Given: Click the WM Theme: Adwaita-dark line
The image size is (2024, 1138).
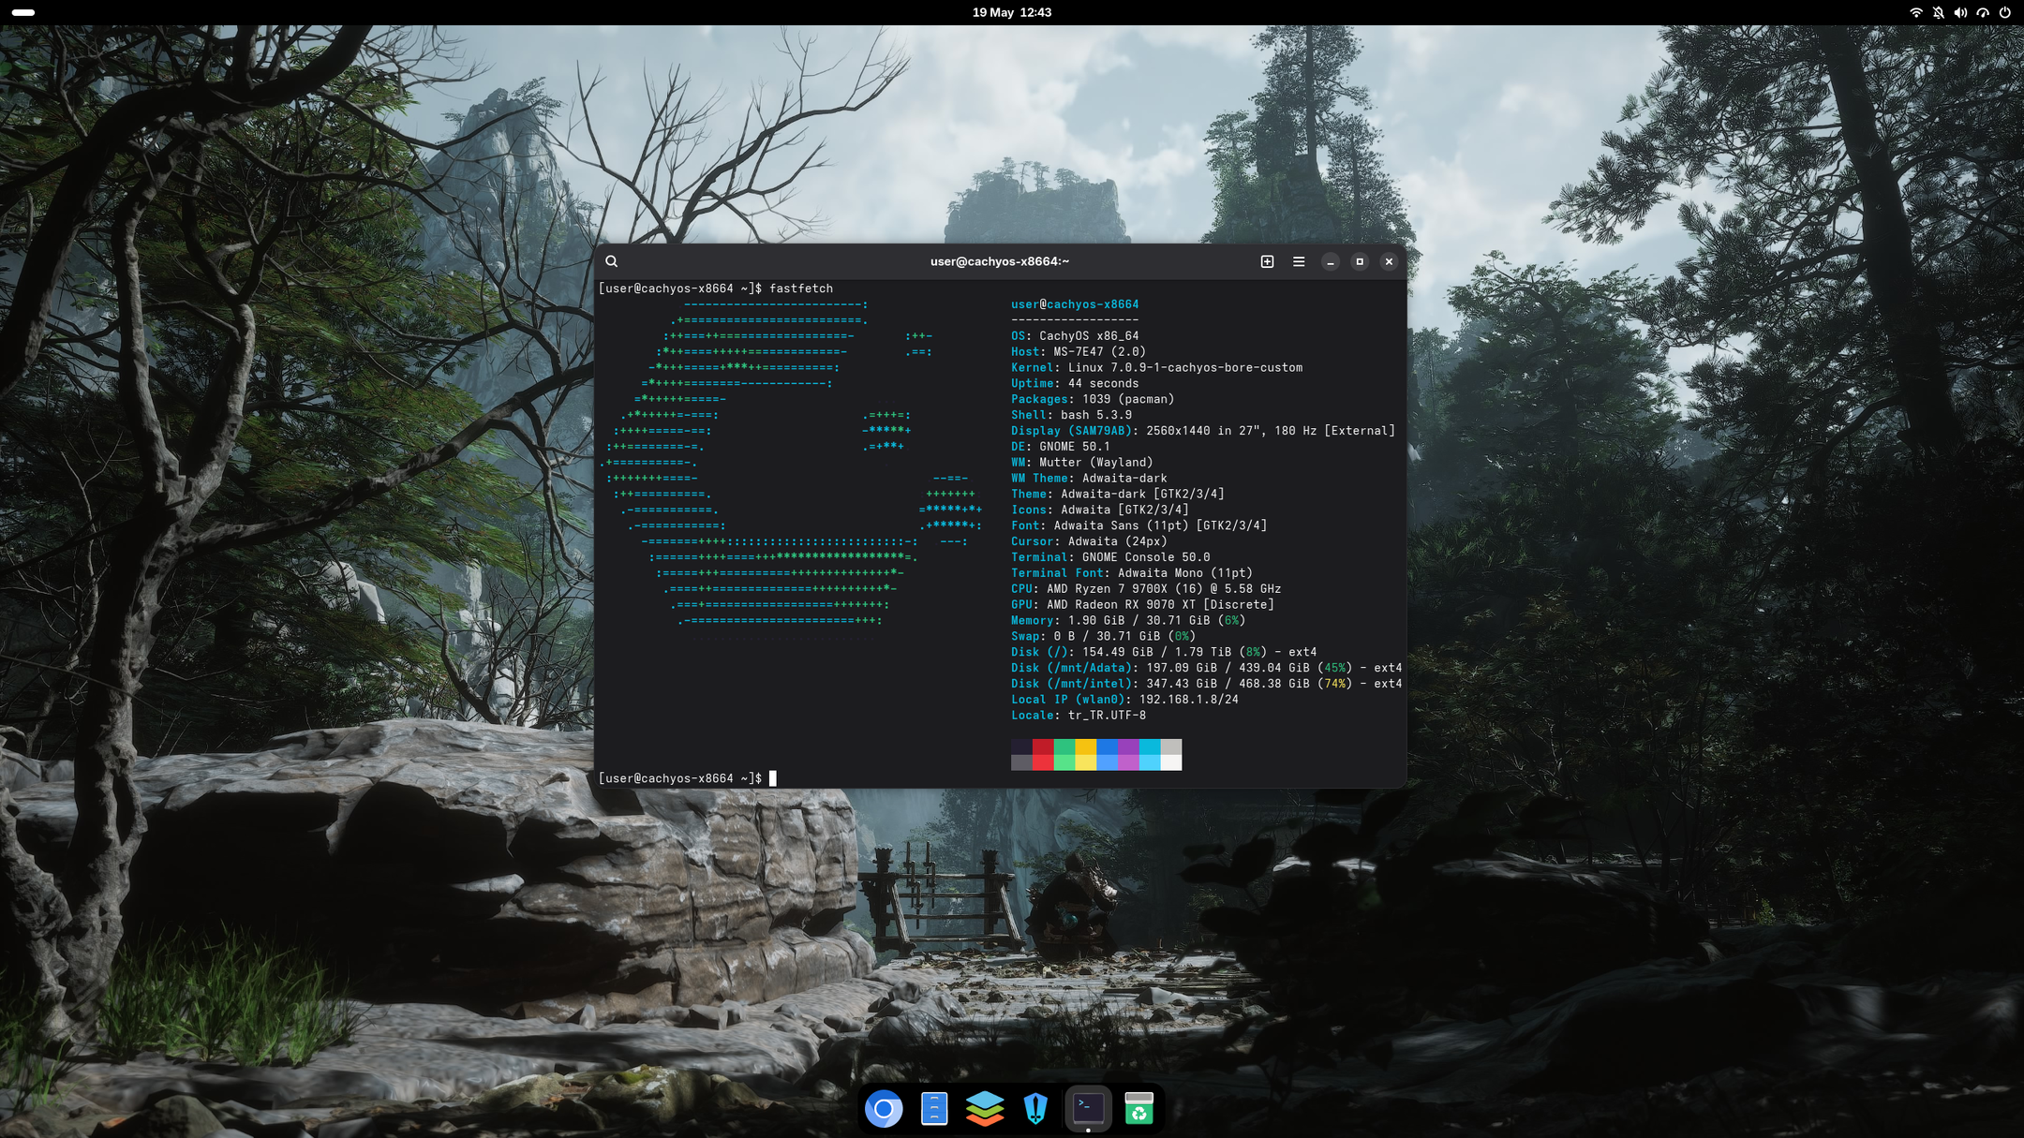Looking at the screenshot, I should click(1089, 479).
